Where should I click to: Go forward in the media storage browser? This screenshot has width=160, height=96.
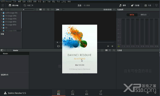[x=8, y=10]
